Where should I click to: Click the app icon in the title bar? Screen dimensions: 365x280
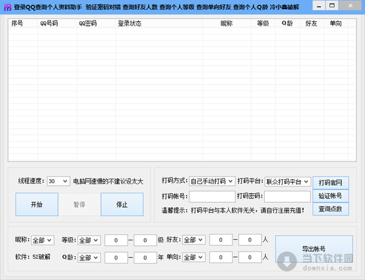click(7, 7)
